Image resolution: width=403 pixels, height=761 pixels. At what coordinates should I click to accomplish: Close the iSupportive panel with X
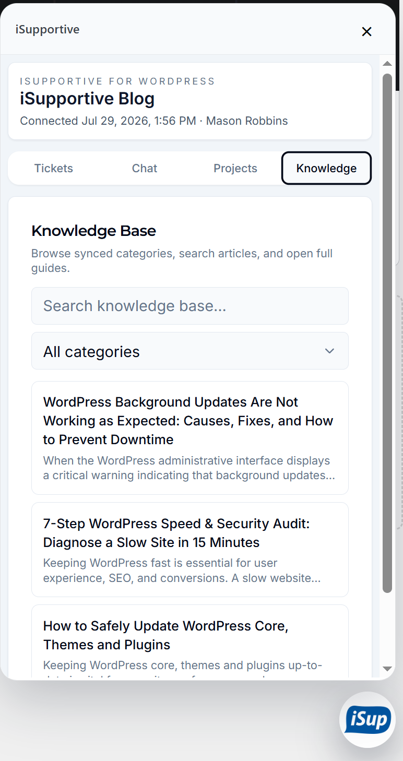tap(366, 31)
